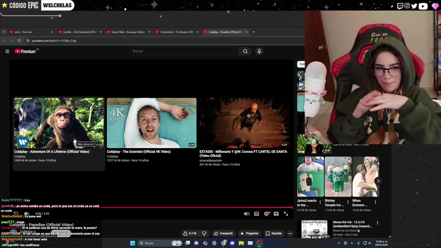
Task: Open Adventure Of A Lifetime chimp thumbnail
Action: [59, 123]
